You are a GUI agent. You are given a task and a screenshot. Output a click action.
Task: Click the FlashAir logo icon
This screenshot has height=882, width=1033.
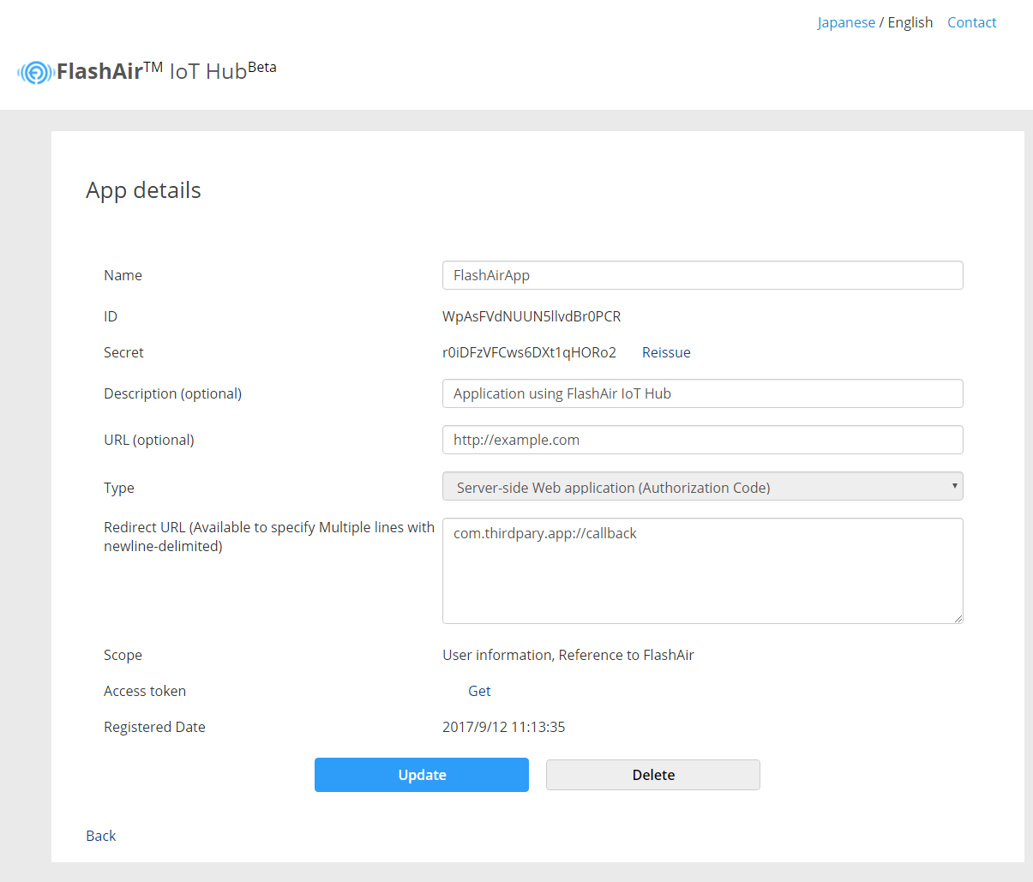34,72
